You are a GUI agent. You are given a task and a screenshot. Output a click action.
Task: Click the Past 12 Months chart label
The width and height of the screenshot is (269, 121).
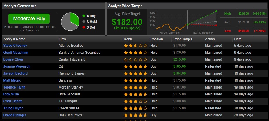pyautogui.click(x=169, y=33)
